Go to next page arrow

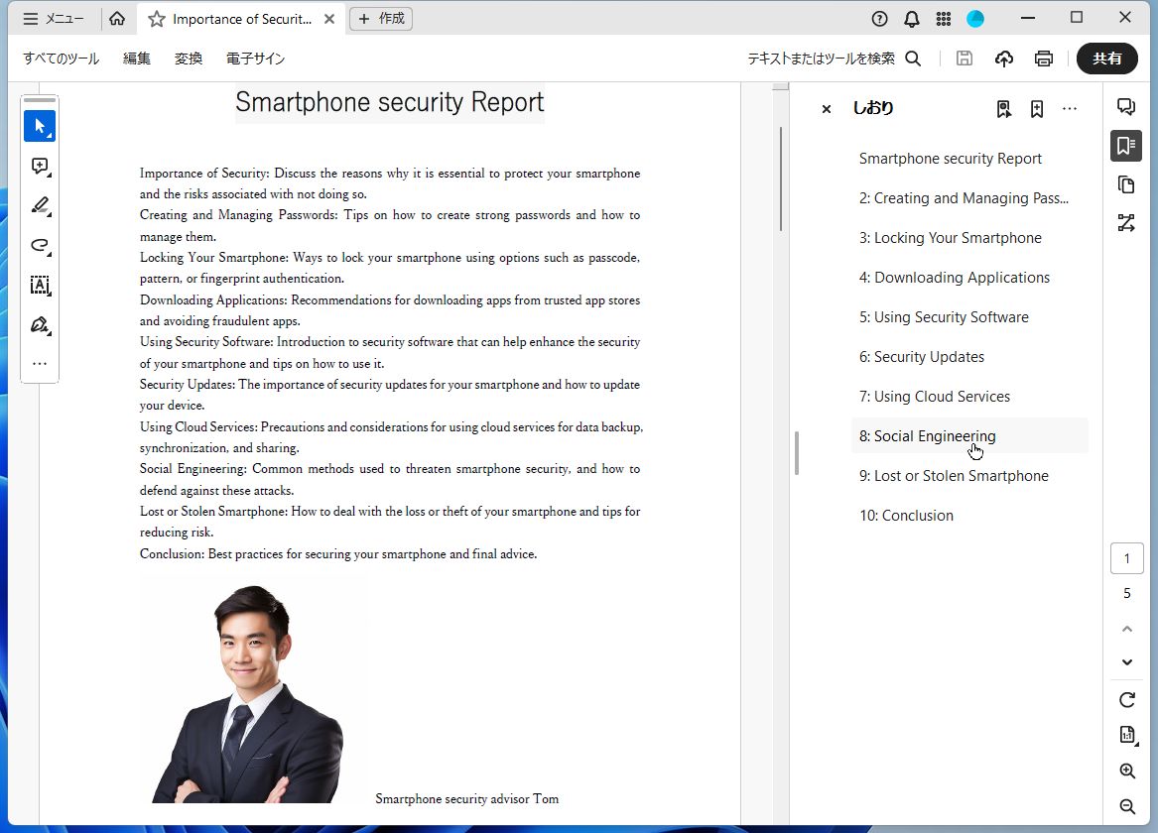point(1127,661)
